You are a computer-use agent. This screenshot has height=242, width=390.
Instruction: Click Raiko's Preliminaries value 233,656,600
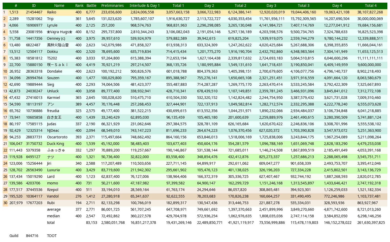(111, 12)
